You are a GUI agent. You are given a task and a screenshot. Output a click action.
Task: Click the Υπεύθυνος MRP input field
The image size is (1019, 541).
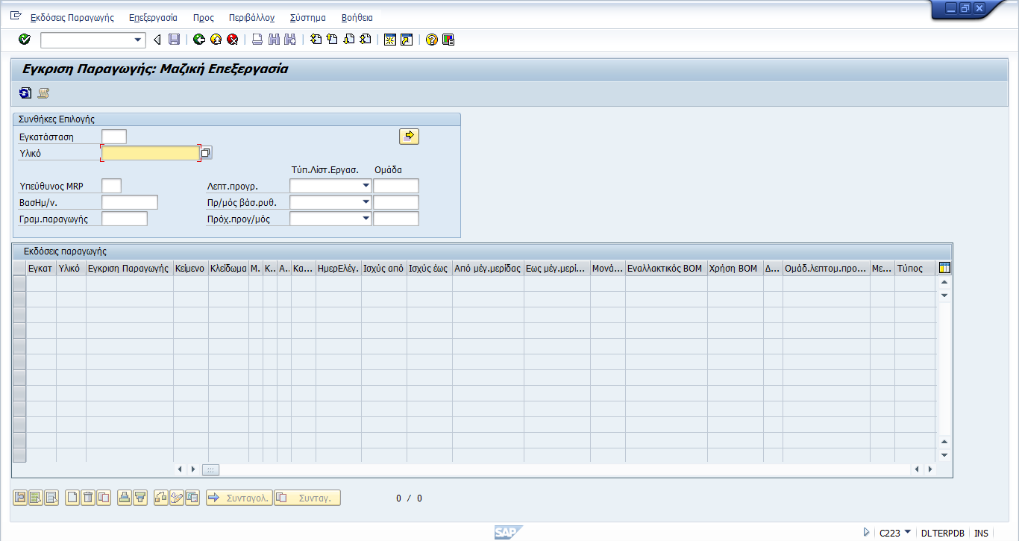pyautogui.click(x=111, y=186)
